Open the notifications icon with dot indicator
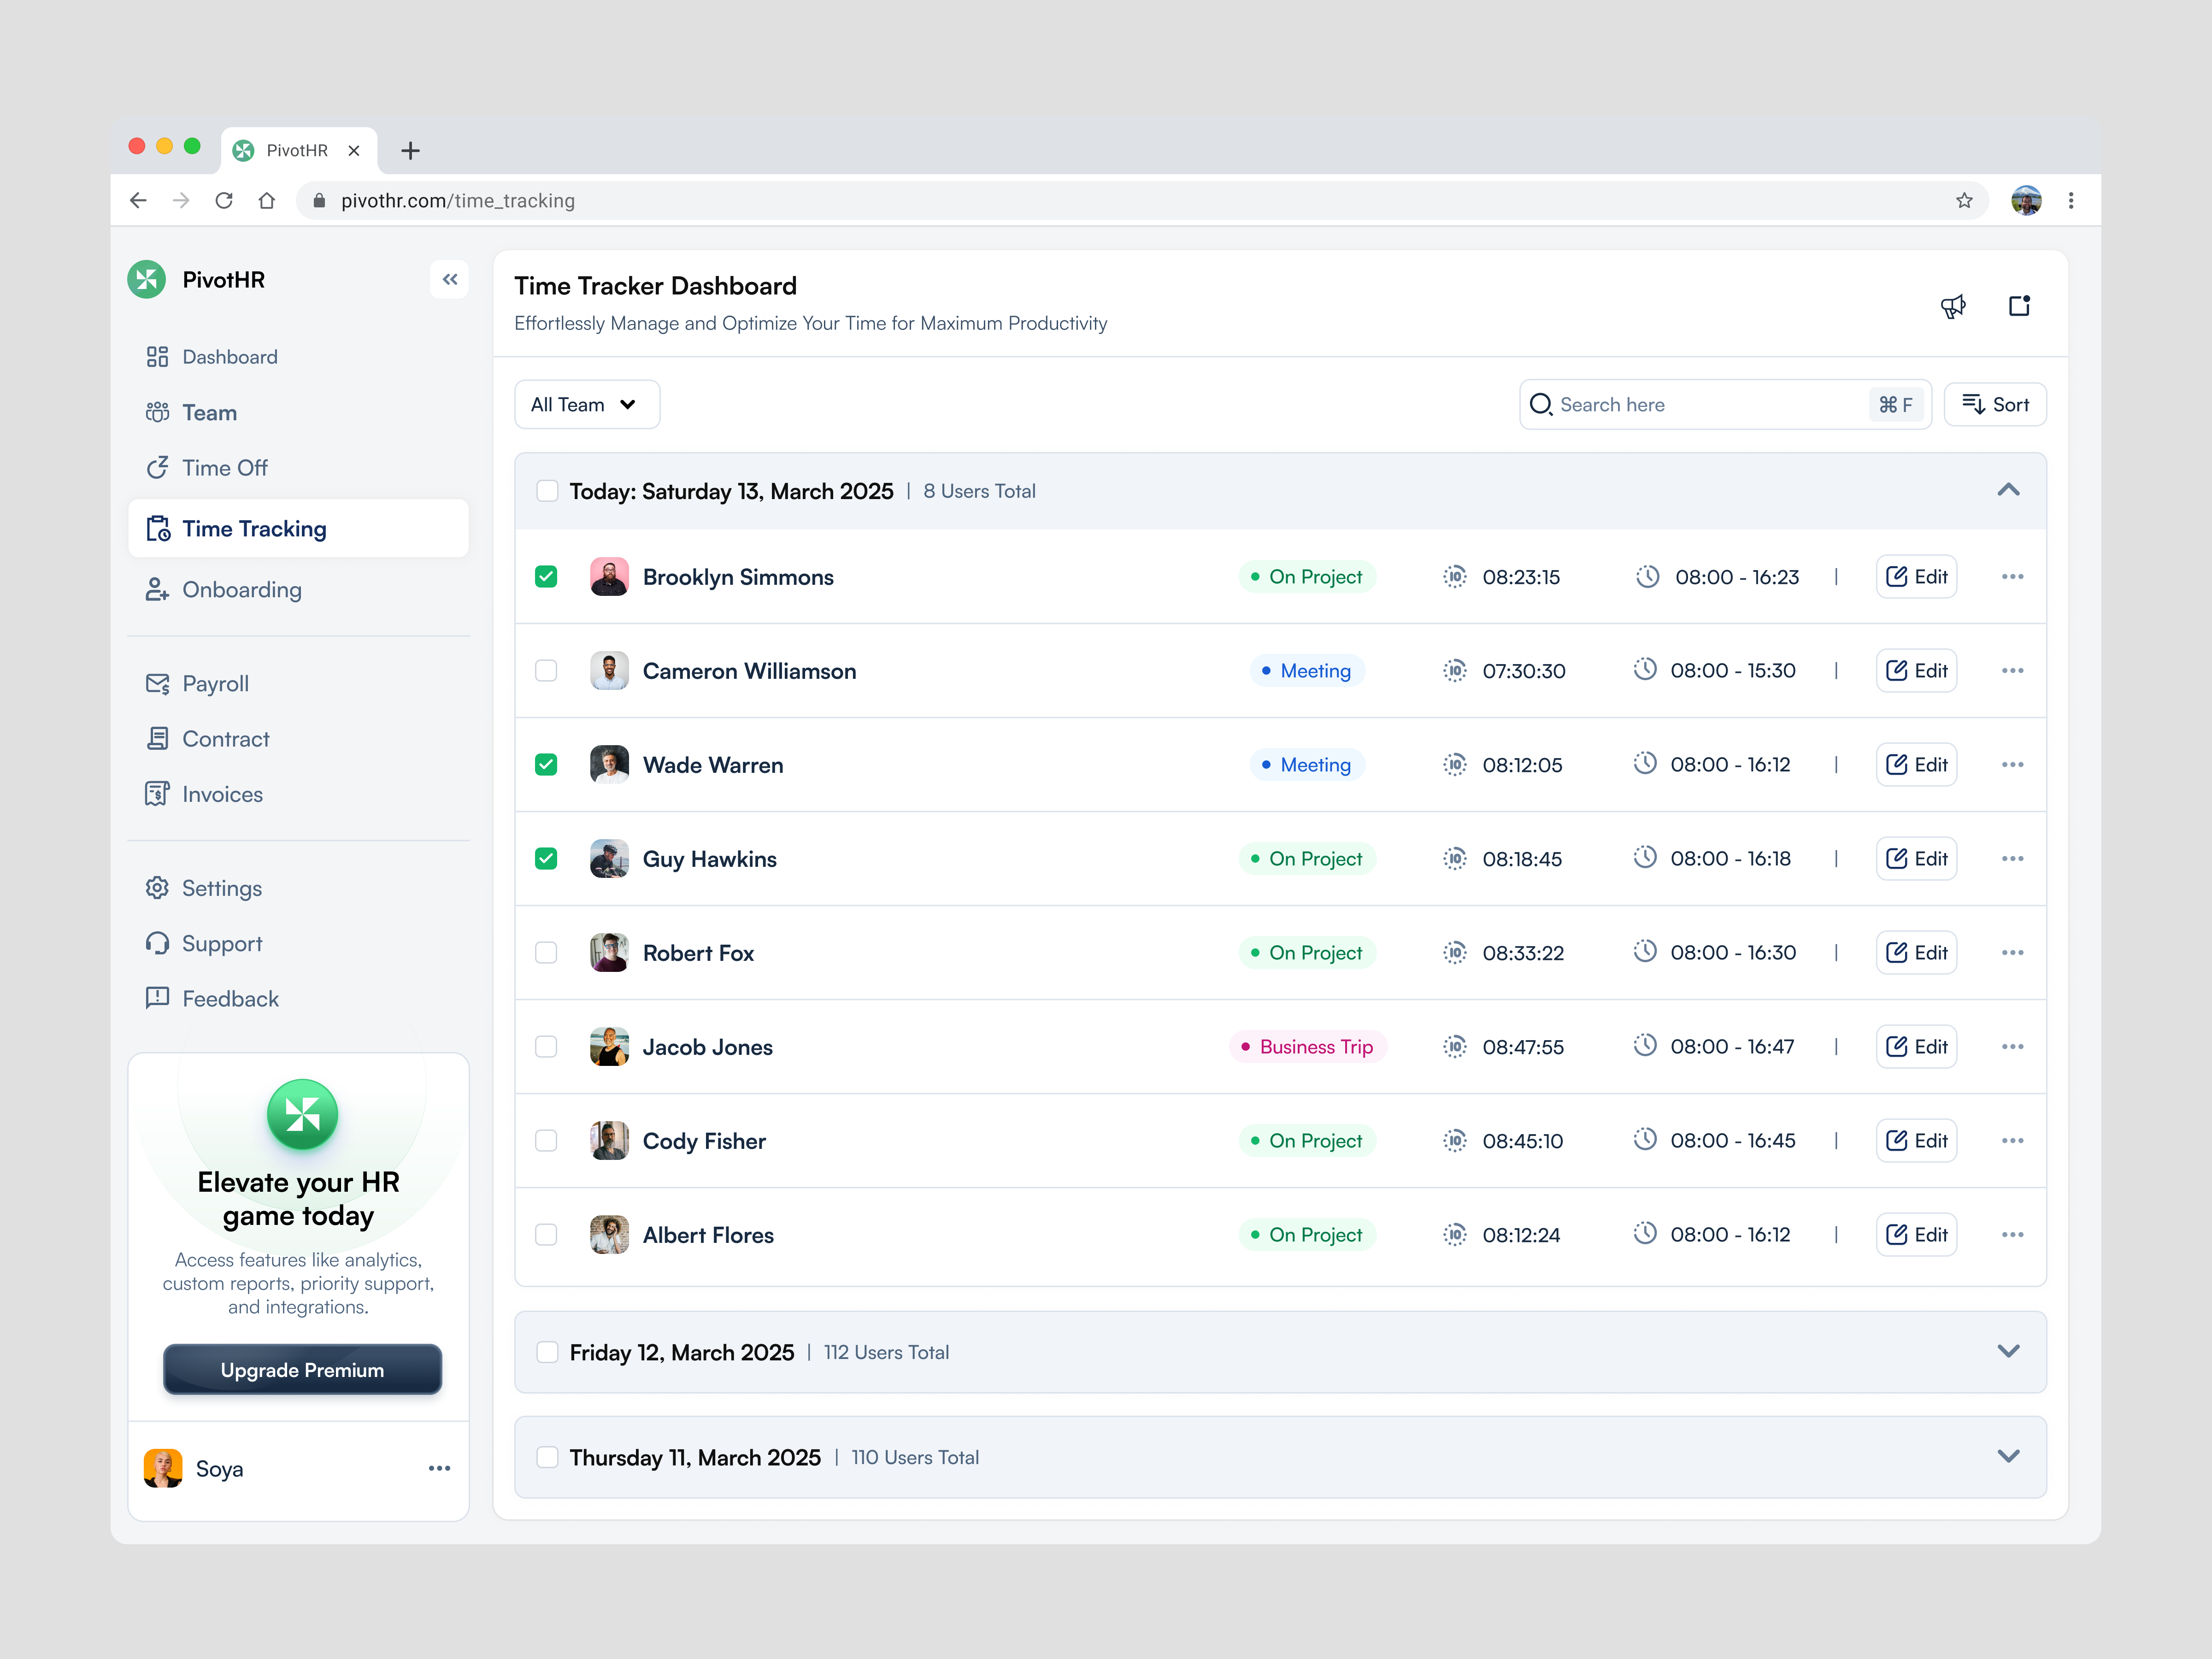Screen dimensions: 2212x1659 click(2020, 306)
